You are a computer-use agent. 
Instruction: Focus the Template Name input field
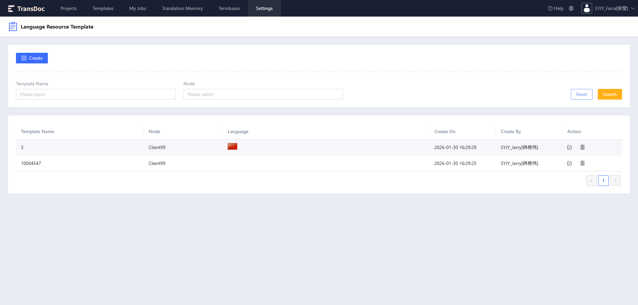[96, 94]
